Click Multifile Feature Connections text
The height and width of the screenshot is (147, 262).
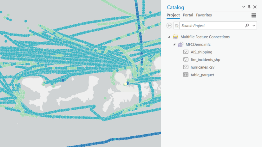[205, 37]
